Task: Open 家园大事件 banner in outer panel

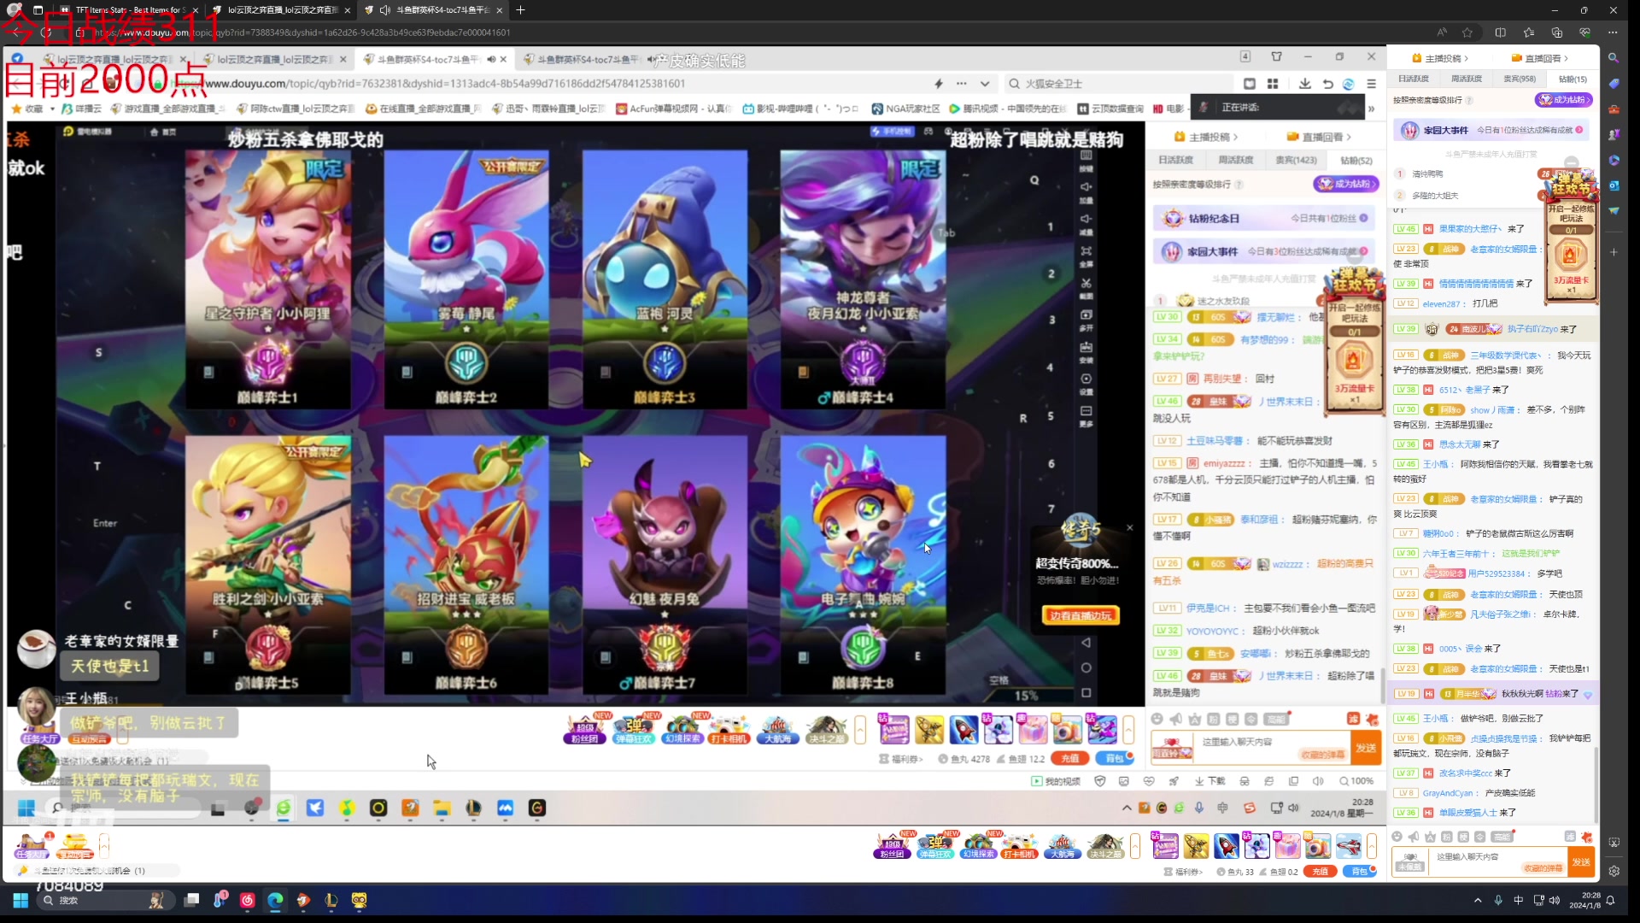Action: (1492, 130)
